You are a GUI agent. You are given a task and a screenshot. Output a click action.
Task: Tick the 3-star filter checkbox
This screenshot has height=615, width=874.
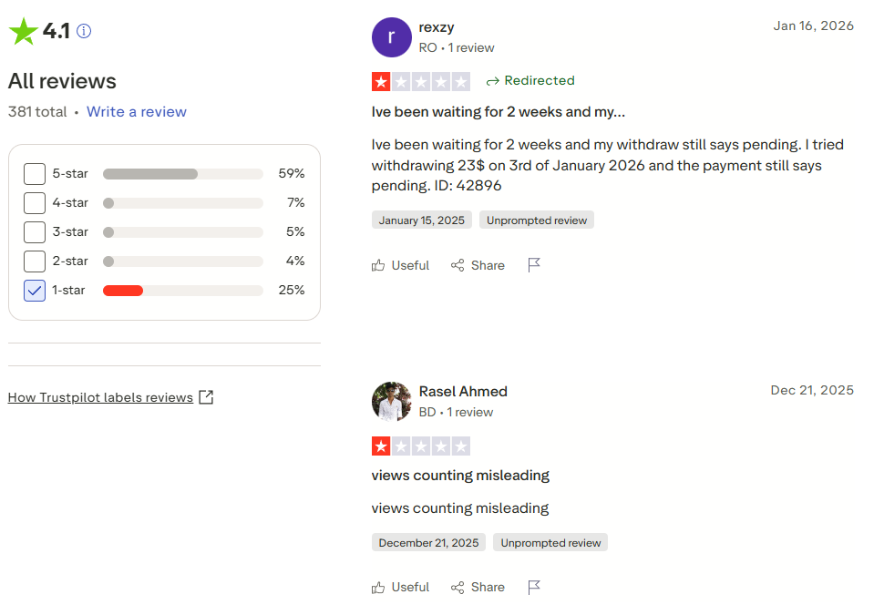pos(35,231)
